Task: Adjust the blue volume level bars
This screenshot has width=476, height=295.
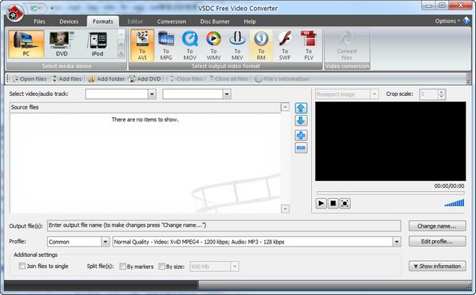Action: (x=455, y=202)
